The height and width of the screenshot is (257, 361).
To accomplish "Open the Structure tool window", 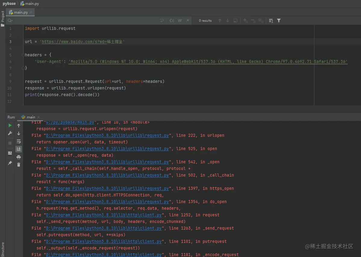I will (x=3, y=249).
